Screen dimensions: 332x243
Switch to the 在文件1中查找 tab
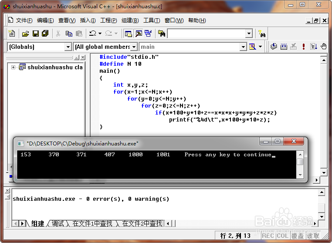[x=92, y=223]
